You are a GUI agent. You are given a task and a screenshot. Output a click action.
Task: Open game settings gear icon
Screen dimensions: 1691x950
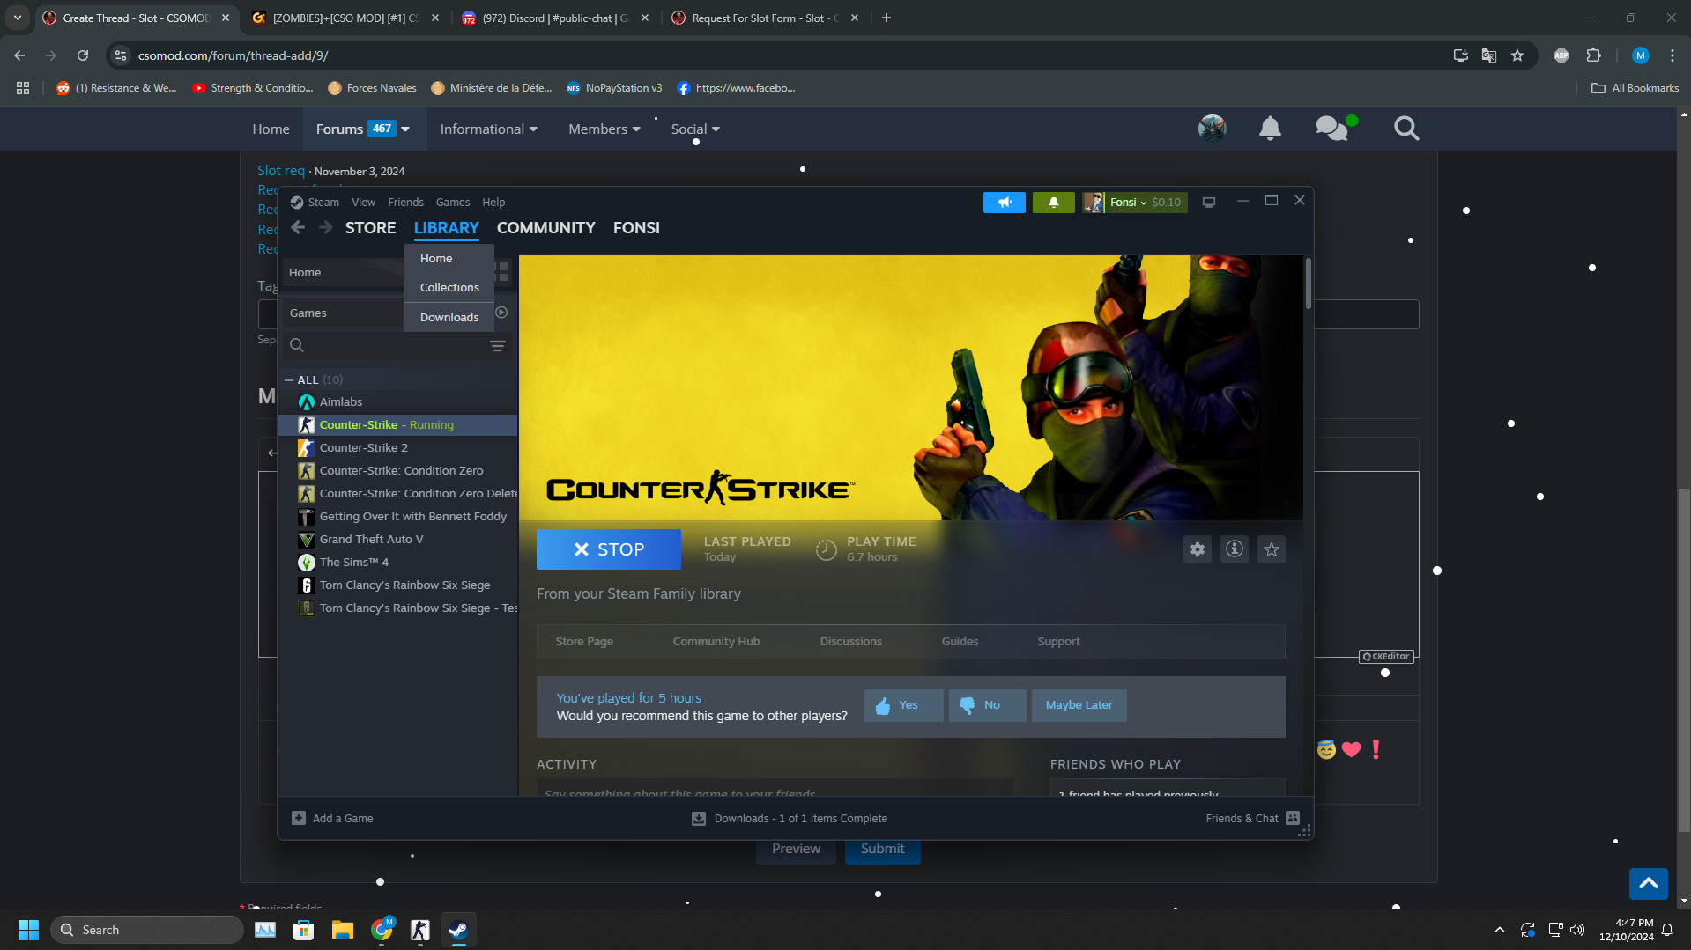(1197, 549)
